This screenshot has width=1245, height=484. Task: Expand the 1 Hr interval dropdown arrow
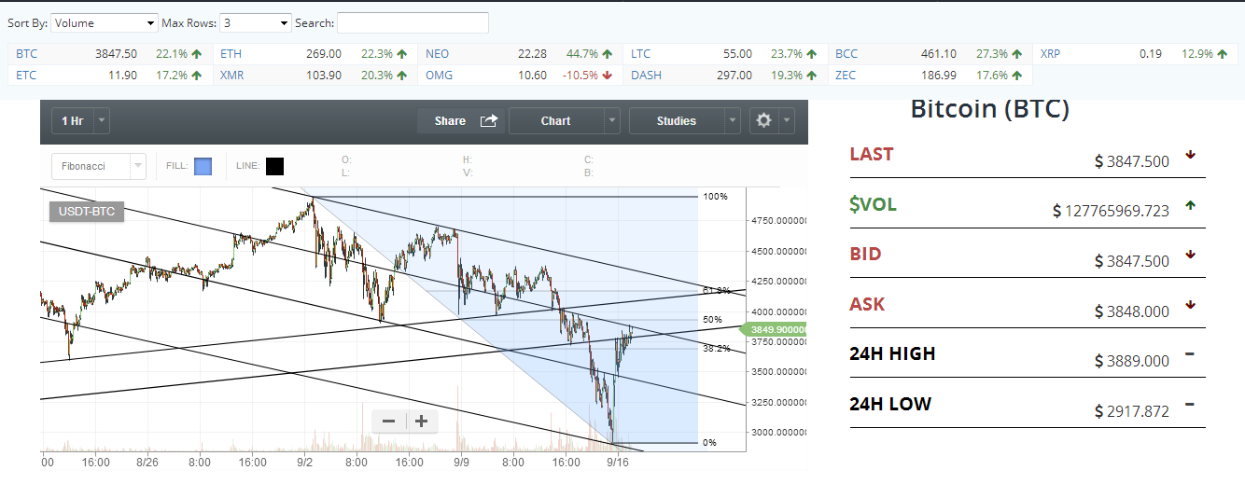click(102, 120)
